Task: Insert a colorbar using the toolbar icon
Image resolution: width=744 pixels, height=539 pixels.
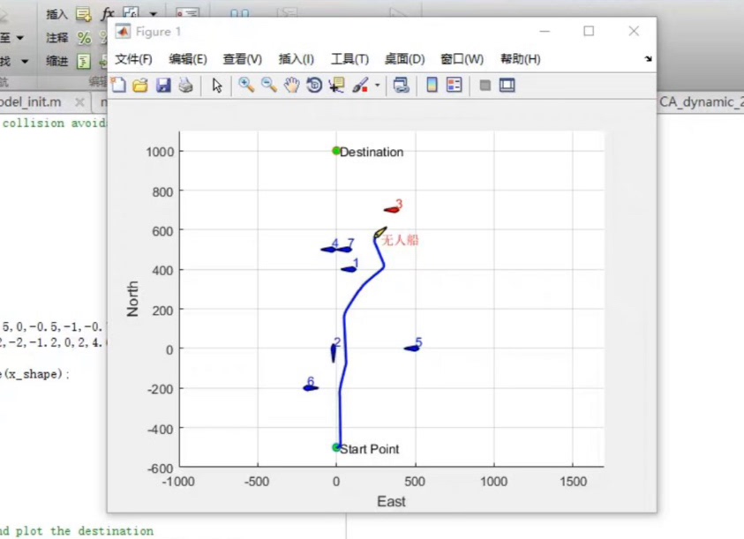Action: (432, 85)
